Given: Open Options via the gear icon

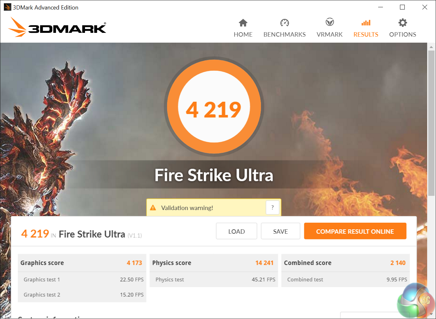Looking at the screenshot, I should pyautogui.click(x=403, y=23).
